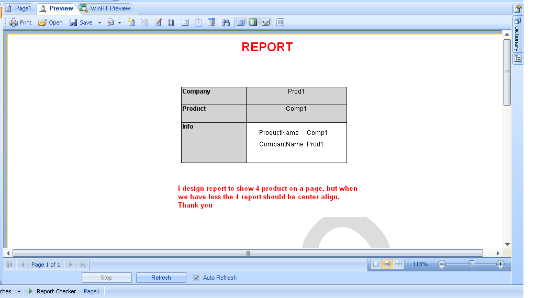This screenshot has width=536, height=298.
Task: Click the Stop button
Action: [x=107, y=278]
